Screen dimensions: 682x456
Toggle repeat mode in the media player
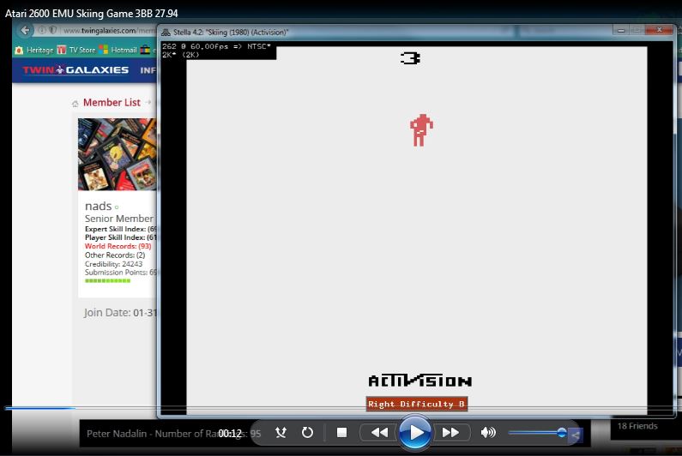tap(307, 432)
